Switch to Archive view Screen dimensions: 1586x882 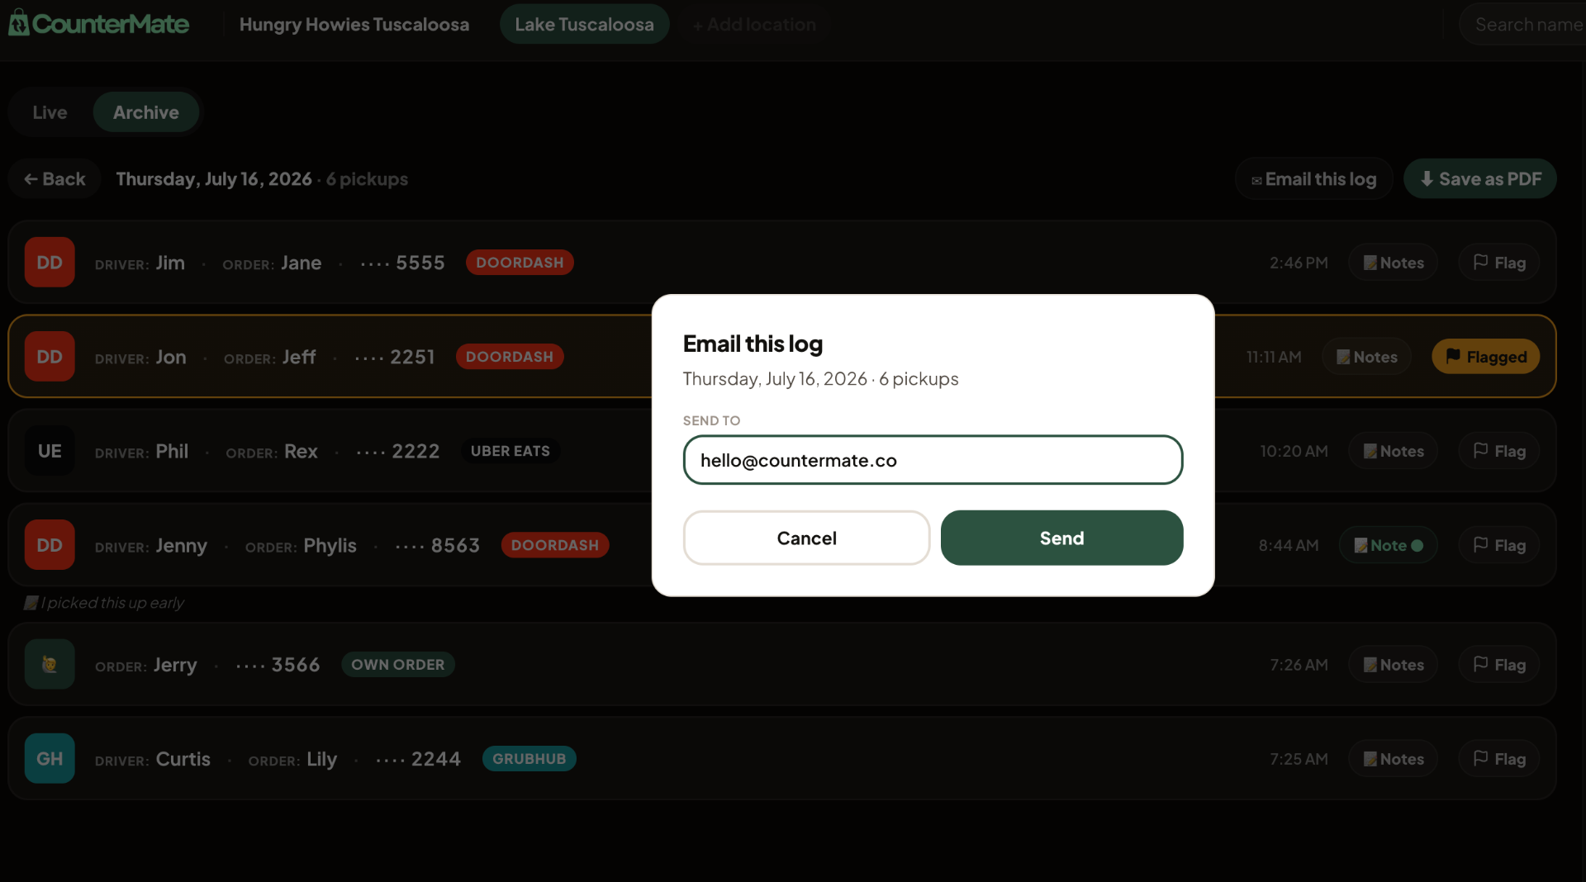[145, 112]
